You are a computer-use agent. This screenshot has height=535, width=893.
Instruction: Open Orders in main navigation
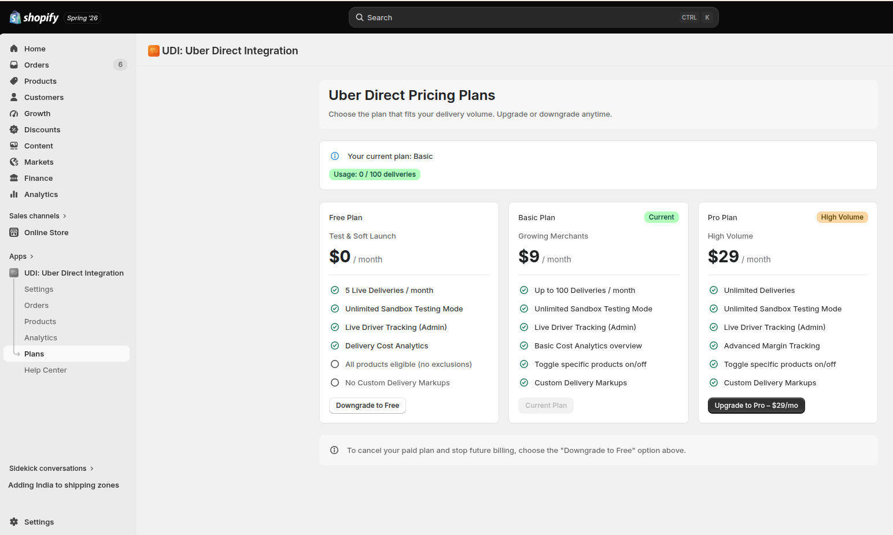coord(67,65)
